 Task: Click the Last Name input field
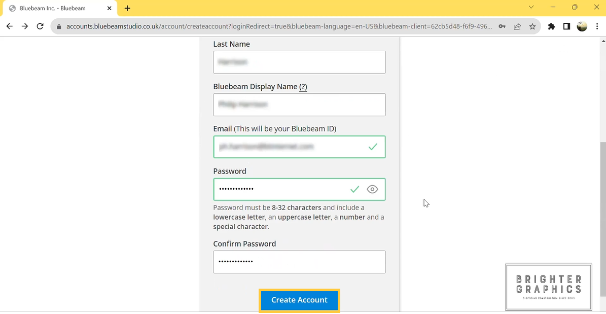click(299, 62)
